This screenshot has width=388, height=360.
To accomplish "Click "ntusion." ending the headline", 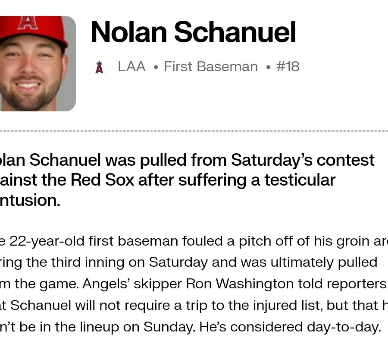I will [x=30, y=200].
